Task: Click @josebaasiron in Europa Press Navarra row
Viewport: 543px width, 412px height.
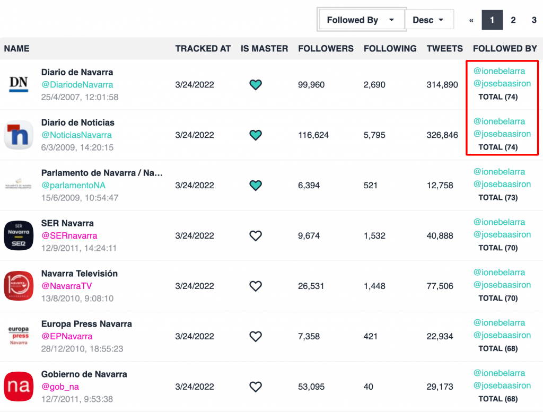Action: [x=502, y=335]
